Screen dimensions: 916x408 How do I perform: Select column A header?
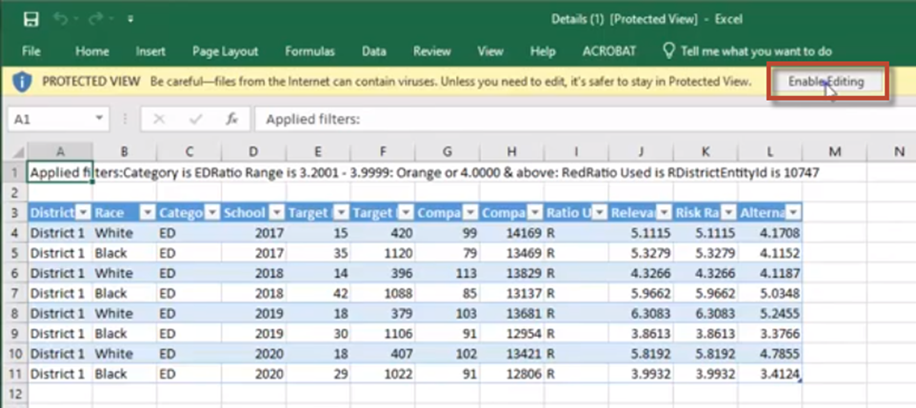point(60,152)
